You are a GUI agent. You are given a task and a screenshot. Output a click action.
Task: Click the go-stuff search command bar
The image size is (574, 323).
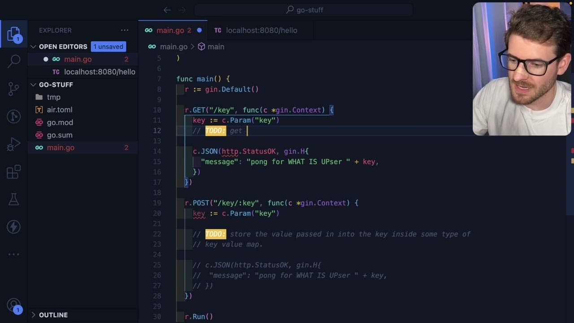click(303, 10)
